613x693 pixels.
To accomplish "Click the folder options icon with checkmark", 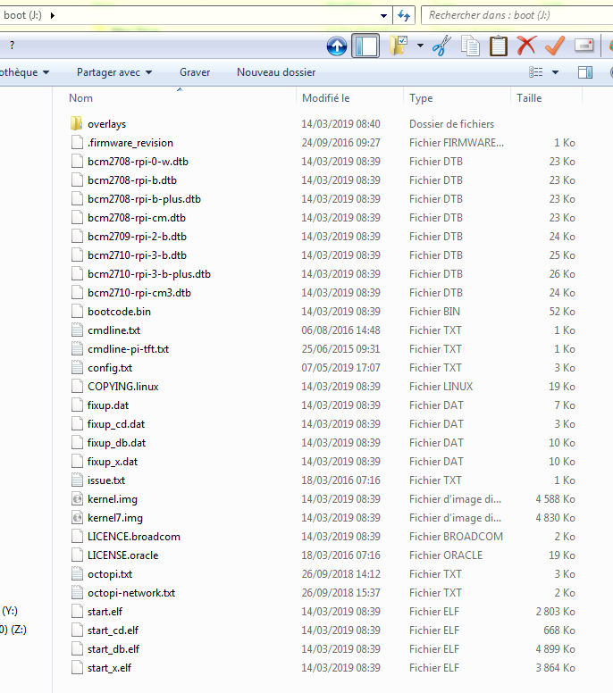I will [x=399, y=45].
